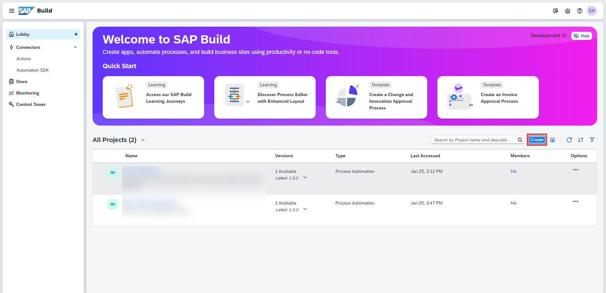Click Me member link for Jan 25 project
This screenshot has width=606, height=293.
coord(513,171)
